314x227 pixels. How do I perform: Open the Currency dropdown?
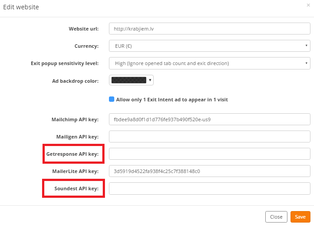tap(209, 46)
